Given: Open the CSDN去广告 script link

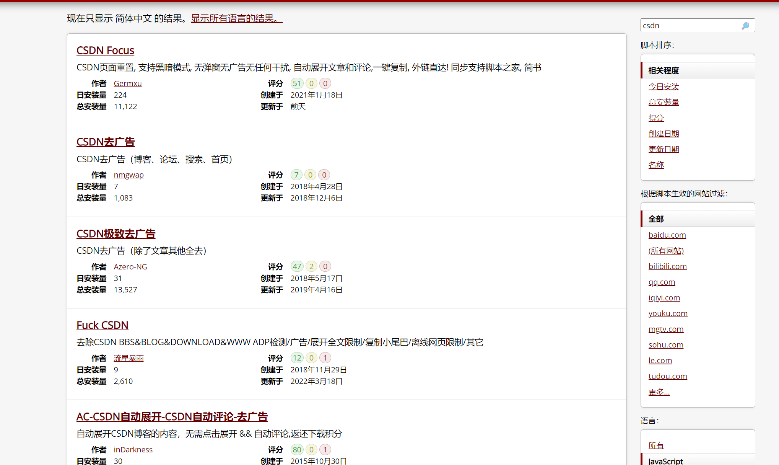Looking at the screenshot, I should (106, 142).
